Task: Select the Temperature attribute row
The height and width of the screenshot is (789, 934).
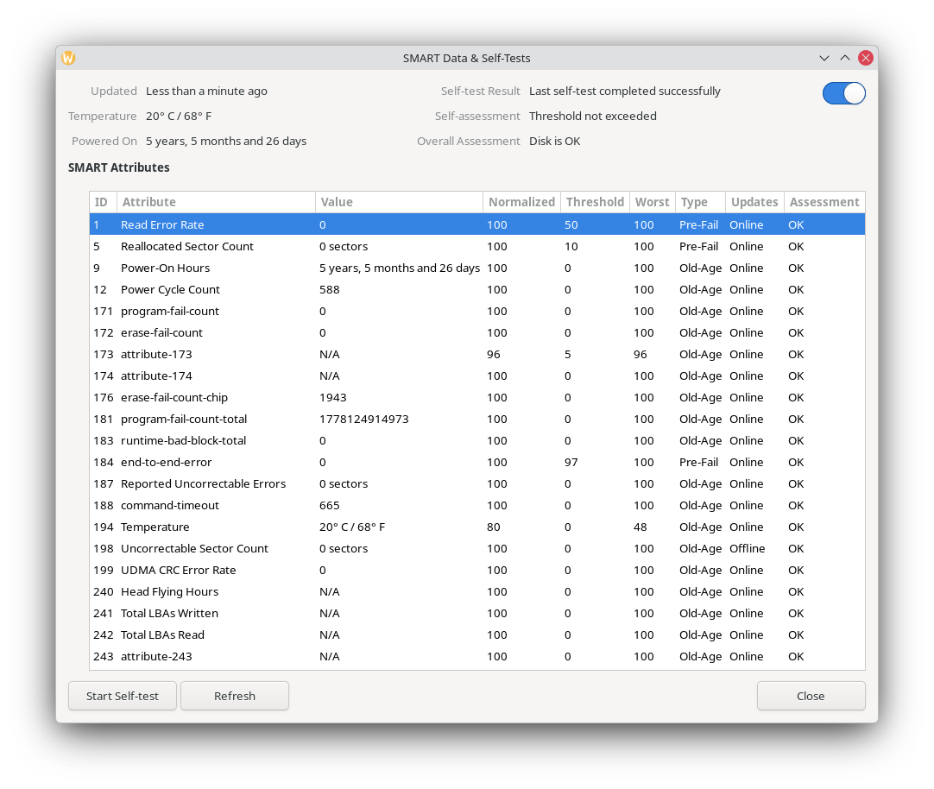Action: pyautogui.click(x=155, y=527)
